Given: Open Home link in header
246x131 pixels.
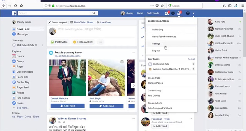Looking at the screenshot, I should [140, 13].
